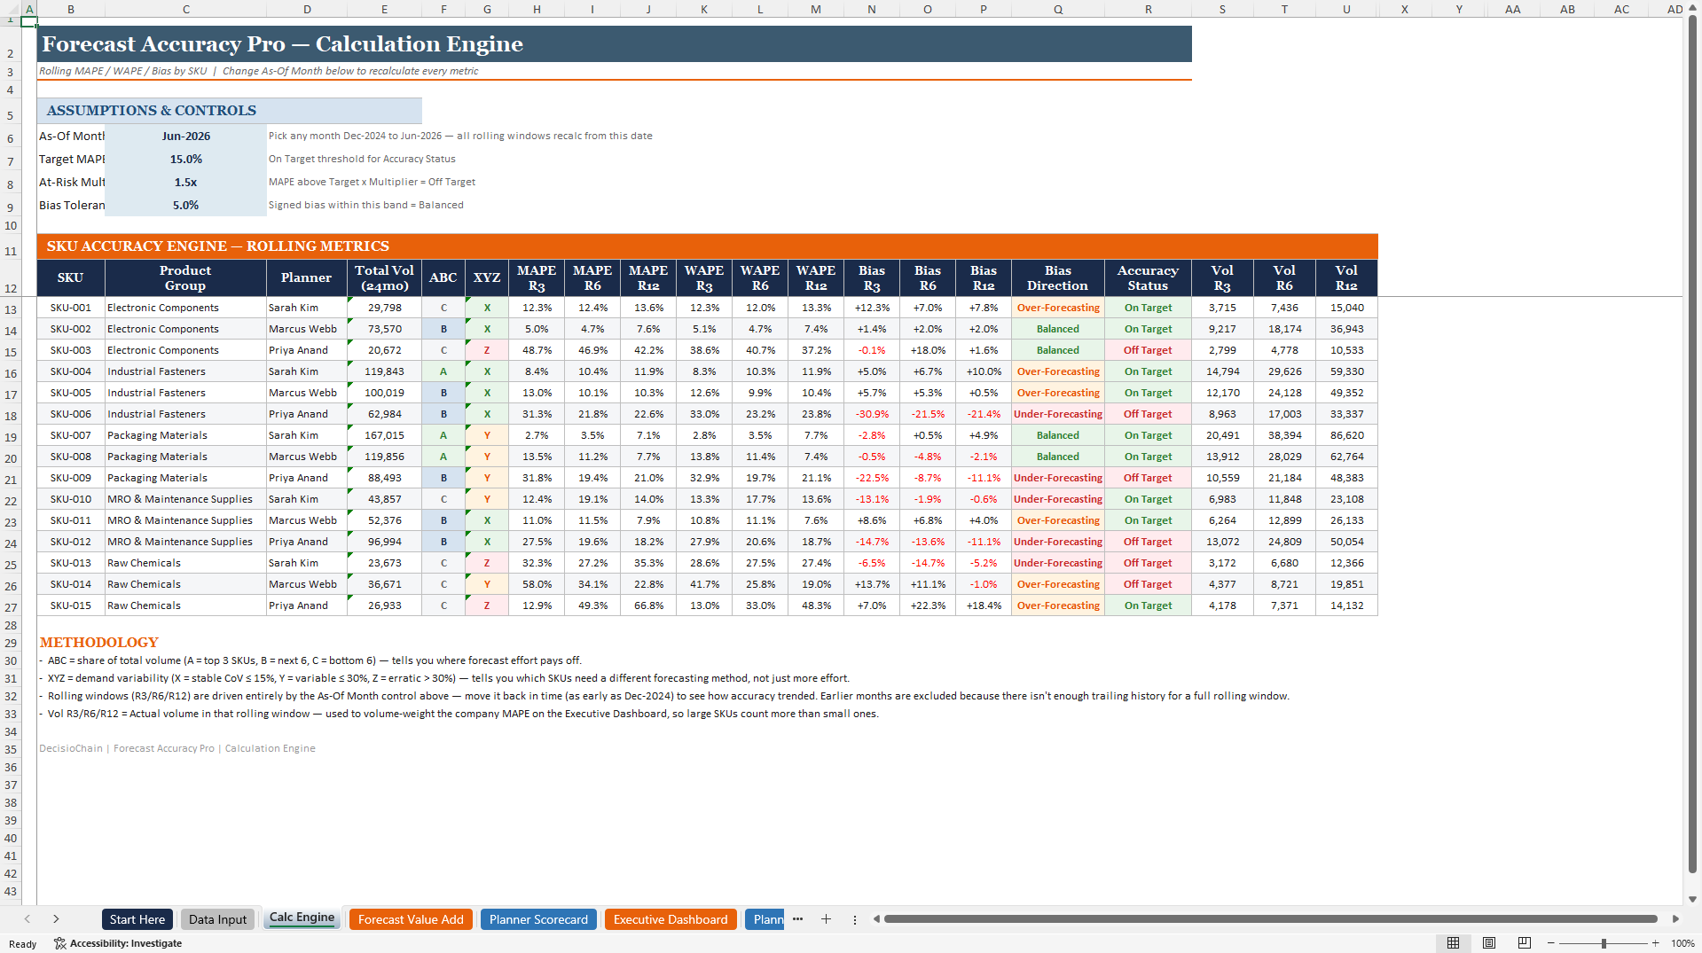Select column header AD
The width and height of the screenshot is (1702, 953).
click(x=1675, y=9)
